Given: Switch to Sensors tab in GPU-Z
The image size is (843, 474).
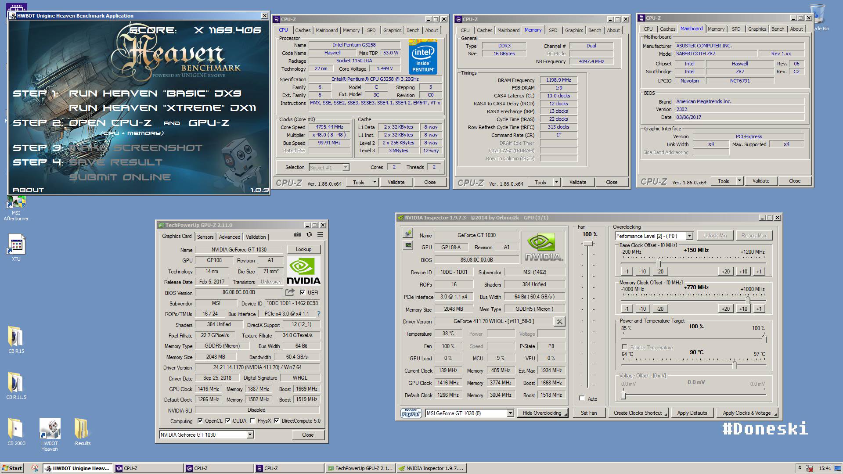Looking at the screenshot, I should pos(205,237).
